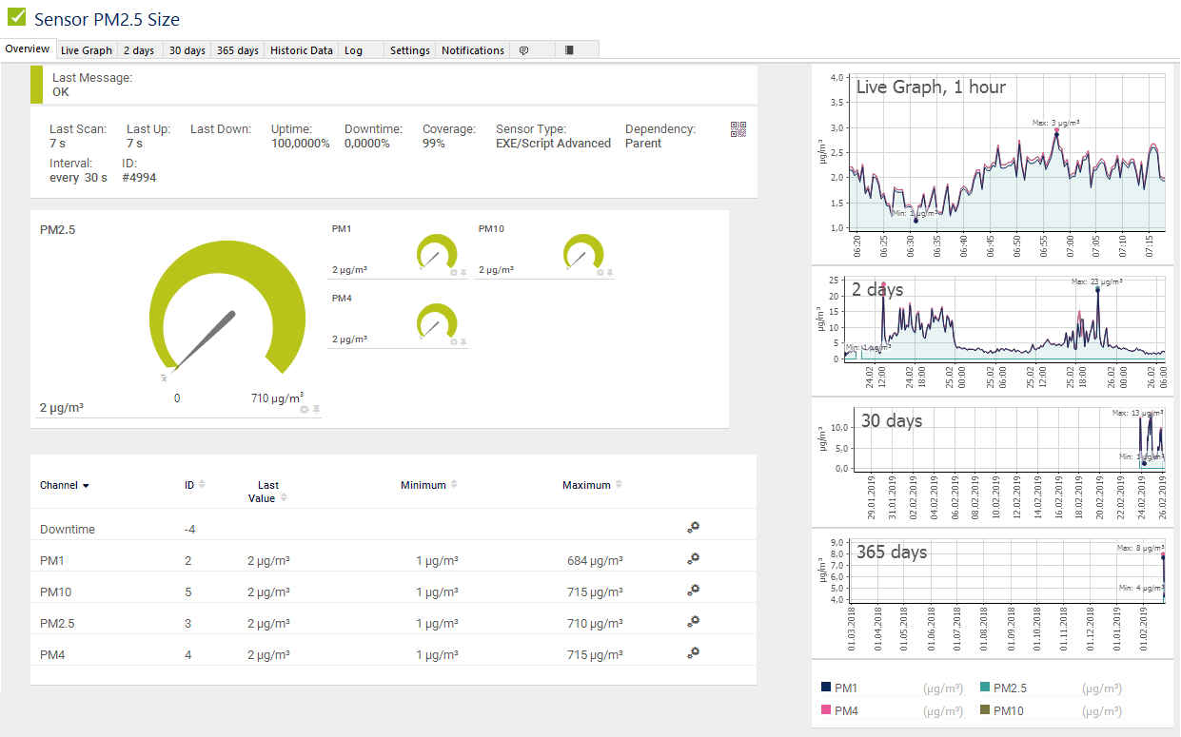Pin the PM2.5 gauge as primary
Image resolution: width=1181 pixels, height=737 pixels.
point(316,409)
